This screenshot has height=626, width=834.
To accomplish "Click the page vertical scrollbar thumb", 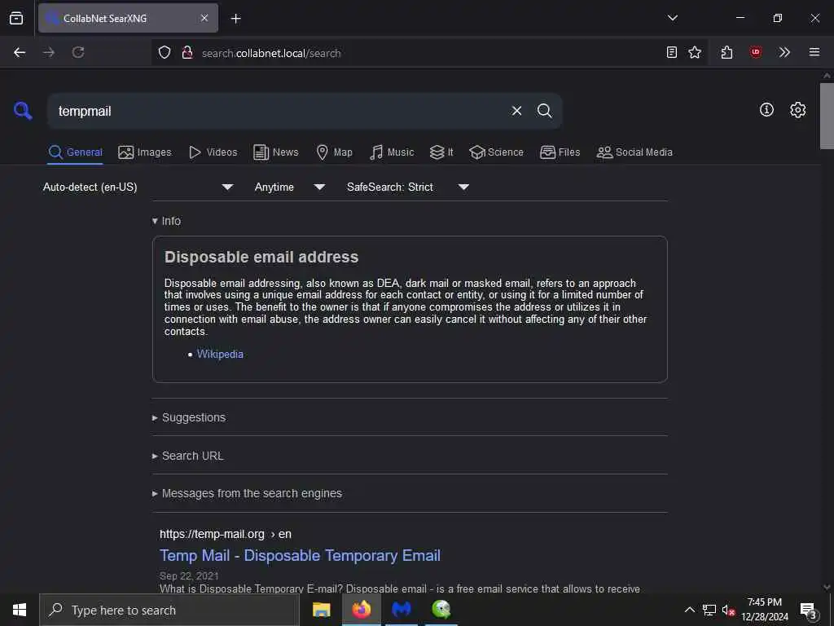I will coord(827,116).
